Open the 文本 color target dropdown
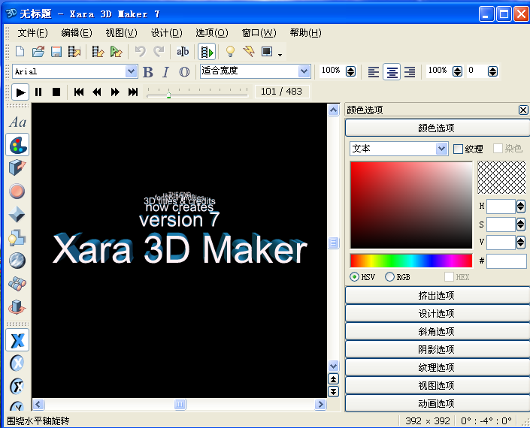530x428 pixels. 441,149
